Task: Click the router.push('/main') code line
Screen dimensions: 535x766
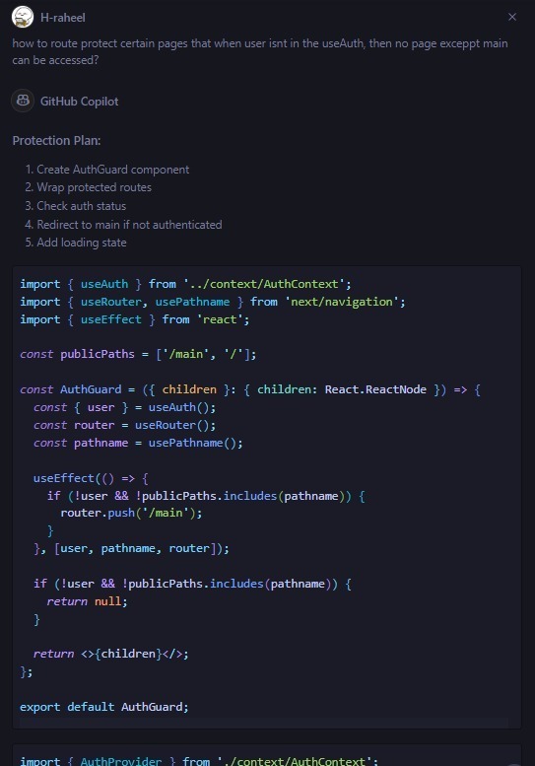Action: click(x=131, y=513)
